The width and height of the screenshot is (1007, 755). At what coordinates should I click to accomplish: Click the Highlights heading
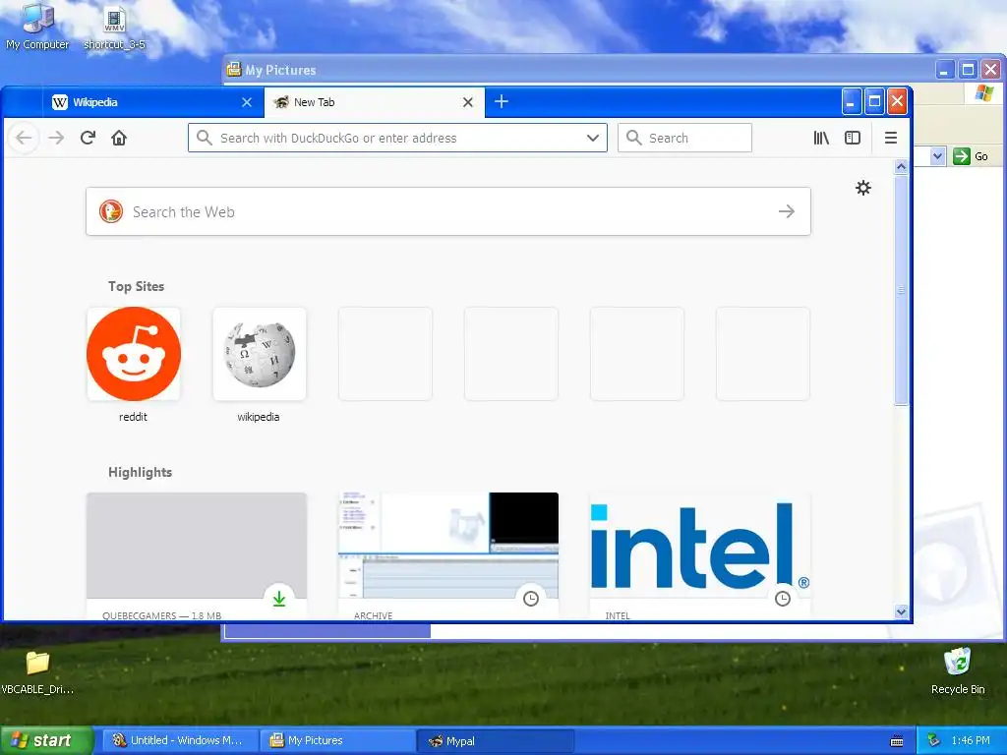pyautogui.click(x=140, y=472)
